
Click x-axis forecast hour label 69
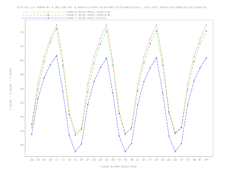[175, 160]
